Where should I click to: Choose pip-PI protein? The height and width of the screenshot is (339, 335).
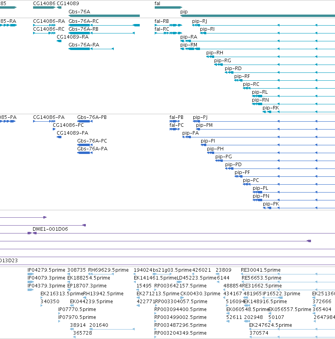click(208, 141)
